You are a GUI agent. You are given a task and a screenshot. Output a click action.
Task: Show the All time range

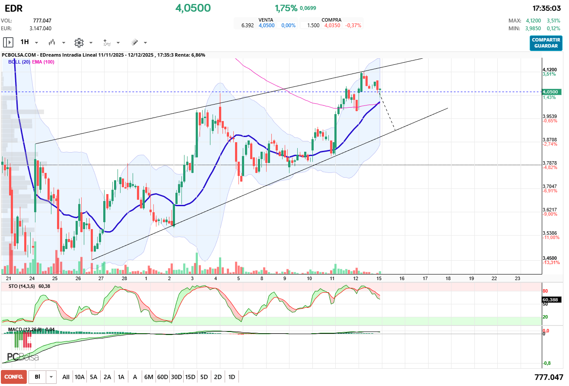pos(66,377)
